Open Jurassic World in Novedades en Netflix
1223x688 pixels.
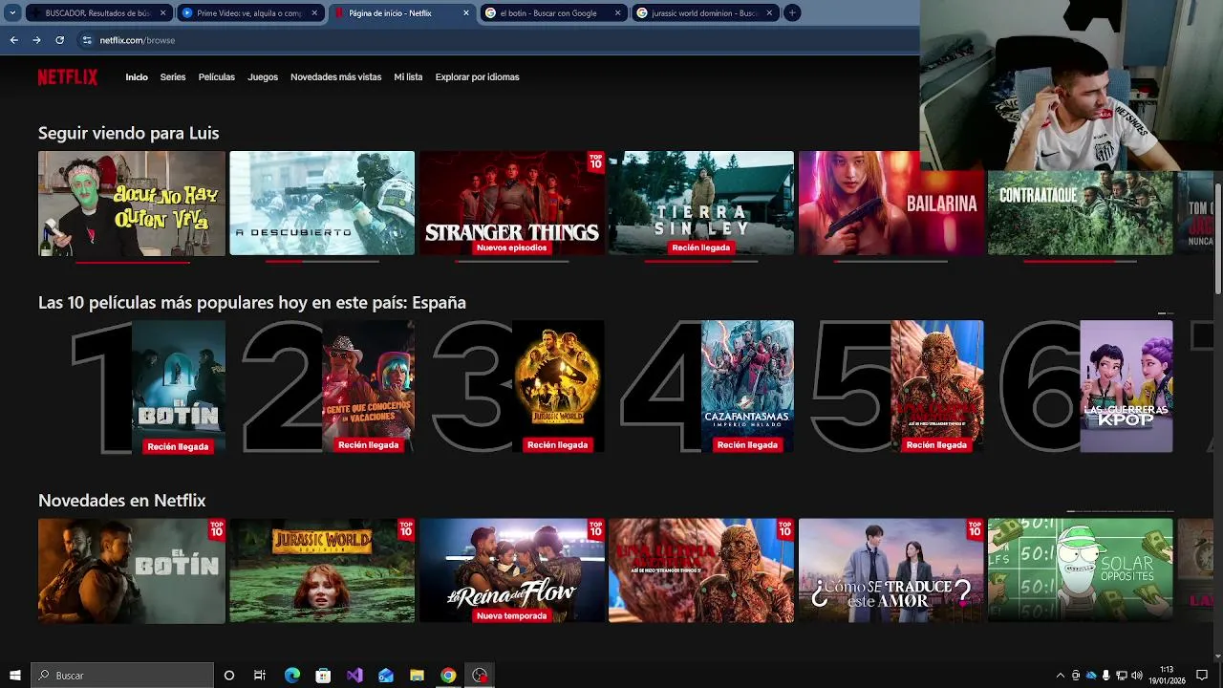tap(322, 570)
